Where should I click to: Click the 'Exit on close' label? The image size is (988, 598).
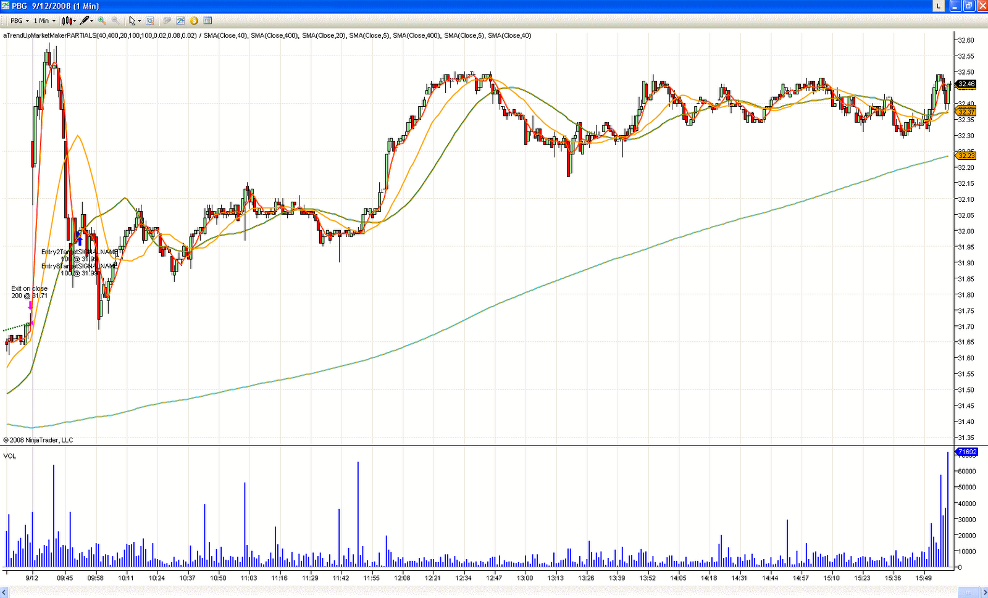pos(29,288)
